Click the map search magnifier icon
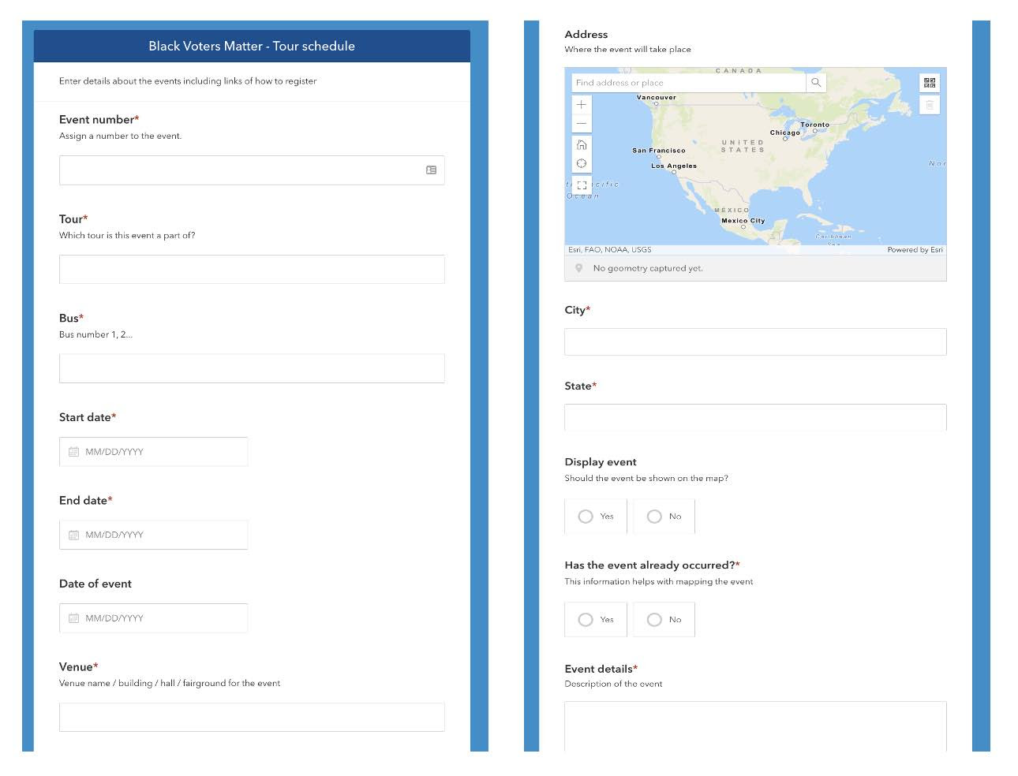The image size is (1018, 776). click(x=816, y=83)
